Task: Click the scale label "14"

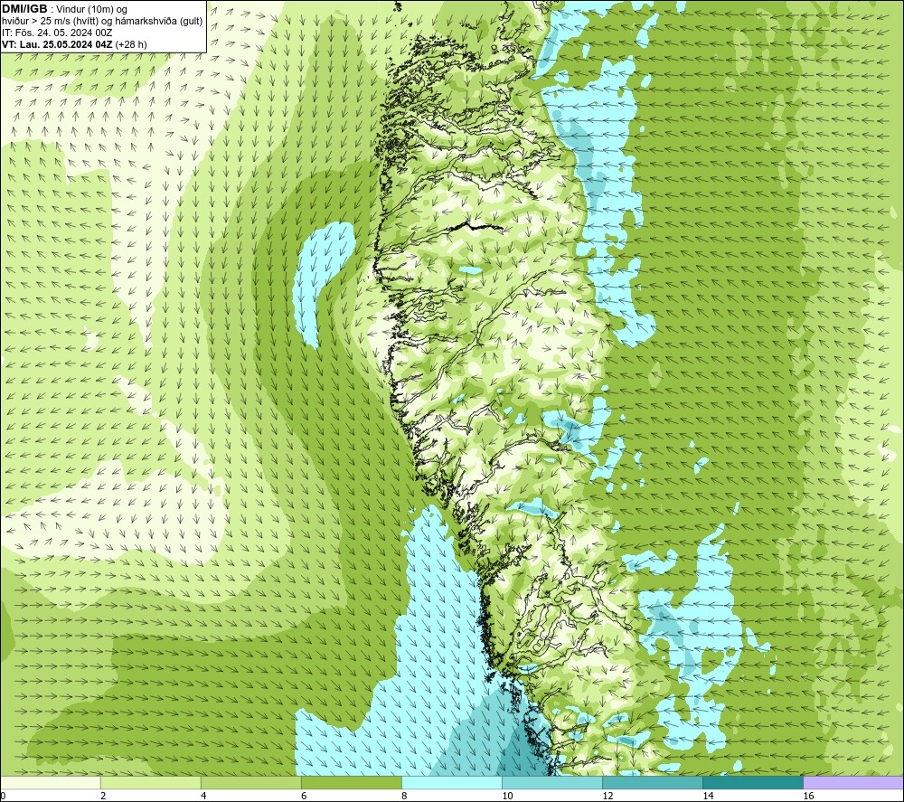Action: [x=708, y=796]
